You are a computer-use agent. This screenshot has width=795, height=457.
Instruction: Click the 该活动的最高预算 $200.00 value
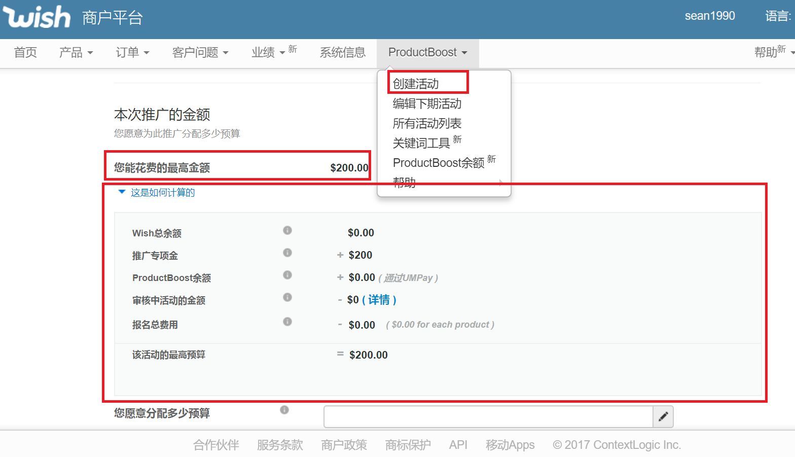point(369,355)
